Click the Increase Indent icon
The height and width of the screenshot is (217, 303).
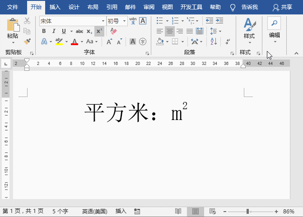pos(219,20)
